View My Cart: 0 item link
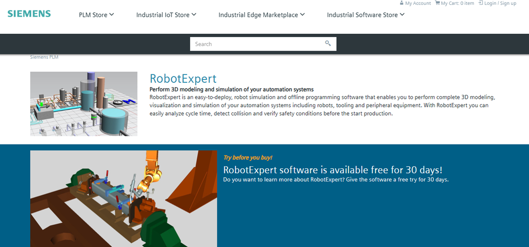This screenshot has height=247, width=529. pos(458,3)
